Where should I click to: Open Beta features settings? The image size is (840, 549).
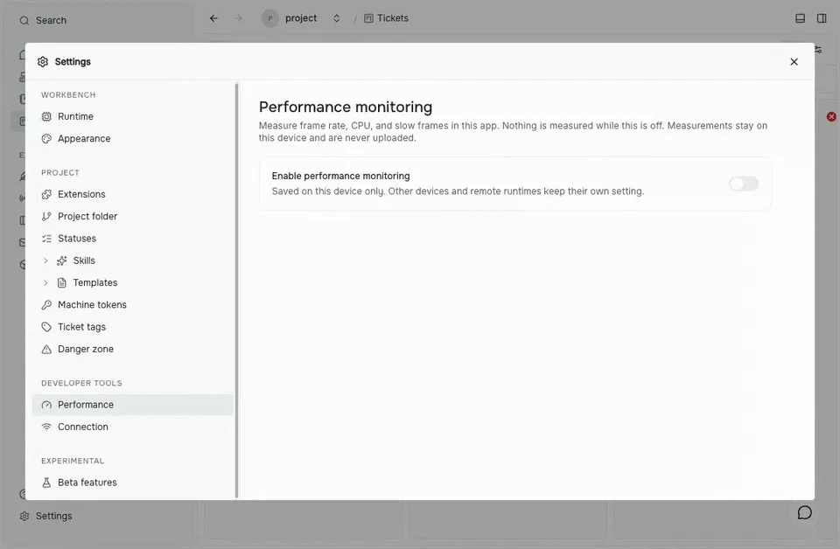pos(132,482)
